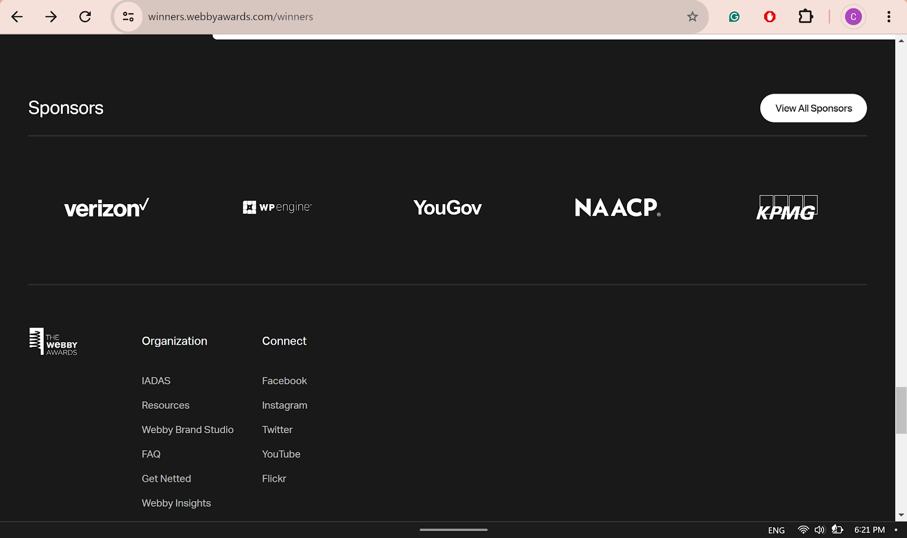
Task: Open the clock showing 6:21 PM
Action: tap(870, 530)
